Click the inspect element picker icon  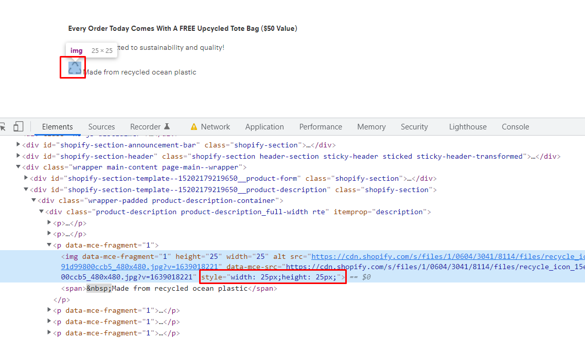coord(3,127)
